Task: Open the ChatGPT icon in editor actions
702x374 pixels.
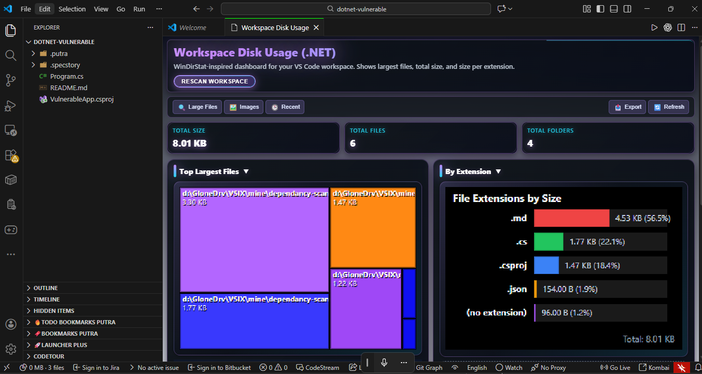Action: [667, 27]
